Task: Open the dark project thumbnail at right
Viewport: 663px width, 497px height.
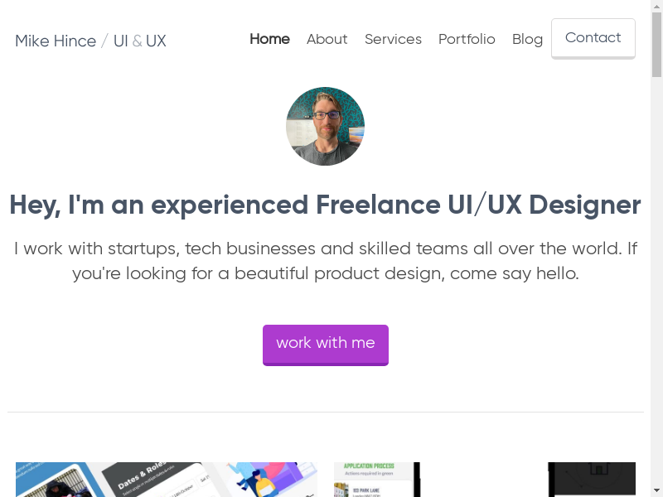Action: pos(592,479)
